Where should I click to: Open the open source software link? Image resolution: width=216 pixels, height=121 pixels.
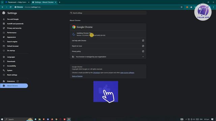pyautogui.click(x=127, y=73)
